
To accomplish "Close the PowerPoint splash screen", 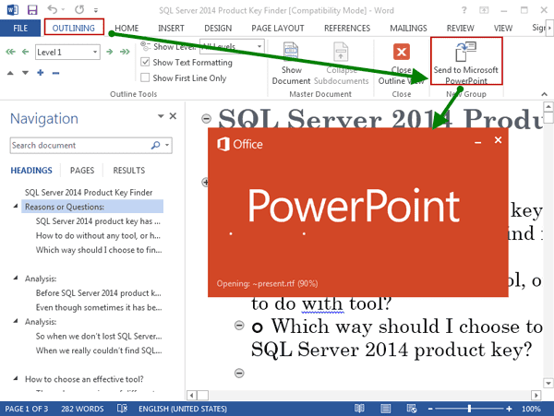I will point(499,140).
